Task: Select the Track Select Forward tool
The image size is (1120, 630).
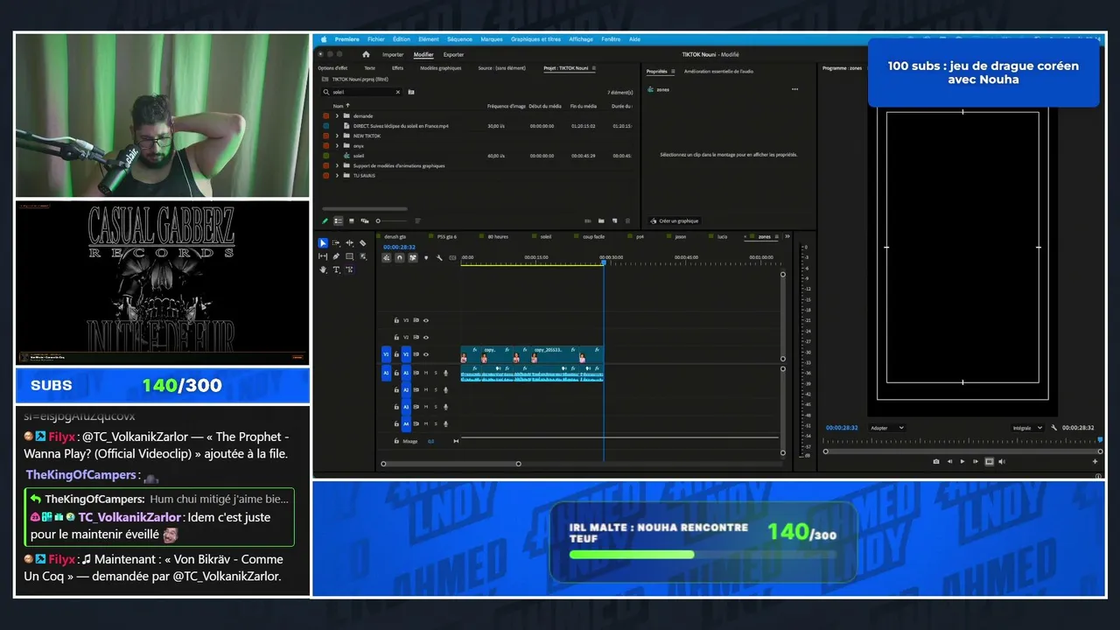Action: coord(336,243)
